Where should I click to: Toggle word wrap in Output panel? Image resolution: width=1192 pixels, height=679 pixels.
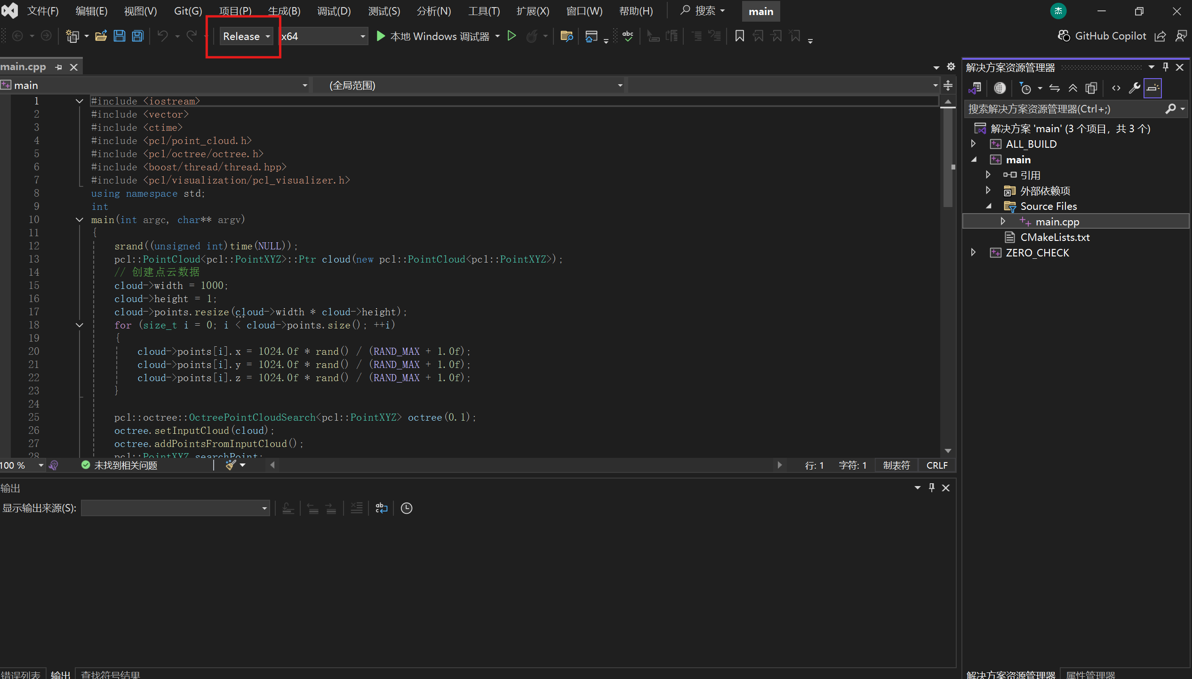pos(381,508)
